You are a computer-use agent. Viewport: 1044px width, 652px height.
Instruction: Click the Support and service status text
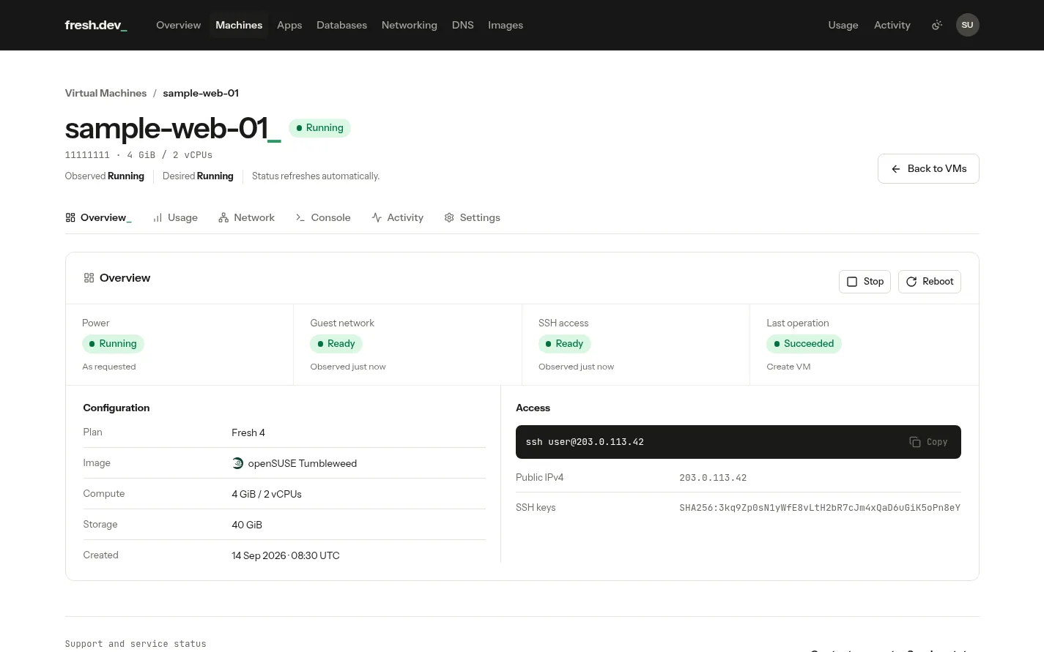tap(136, 644)
